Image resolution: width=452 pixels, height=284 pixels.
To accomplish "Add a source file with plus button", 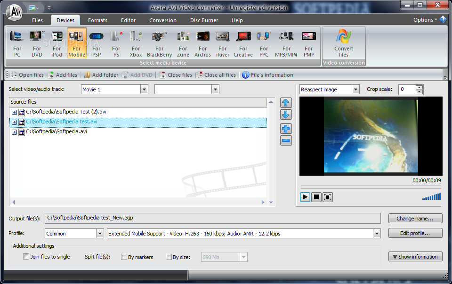I will [286, 129].
